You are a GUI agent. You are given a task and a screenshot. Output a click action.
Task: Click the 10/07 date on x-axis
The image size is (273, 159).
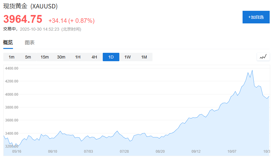[232, 151]
